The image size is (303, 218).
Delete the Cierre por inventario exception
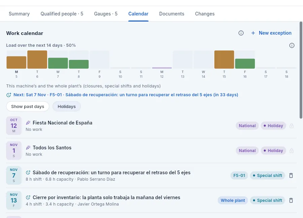click(291, 201)
